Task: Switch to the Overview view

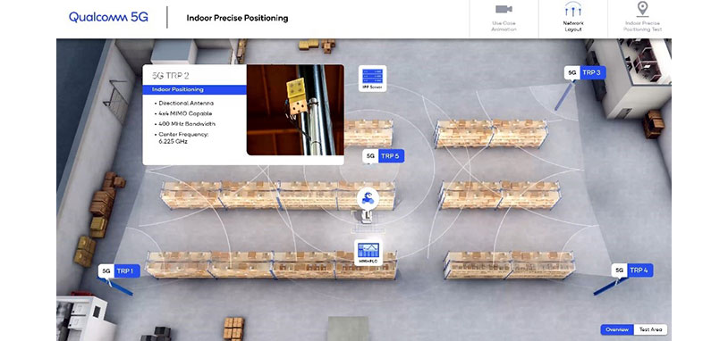Action: (617, 329)
